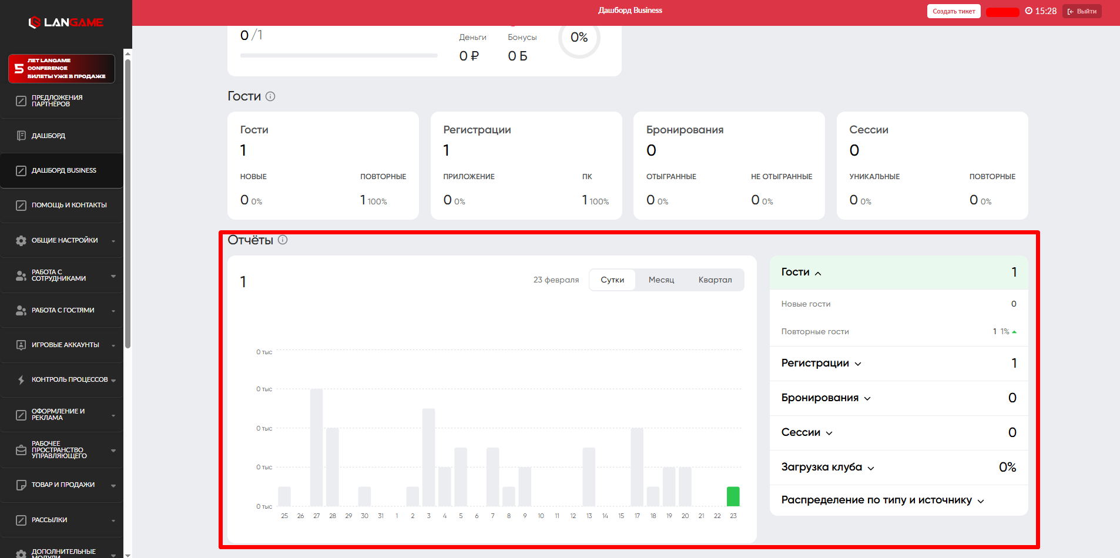The height and width of the screenshot is (558, 1120).
Task: Click the Выйти logout button
Action: (1081, 11)
